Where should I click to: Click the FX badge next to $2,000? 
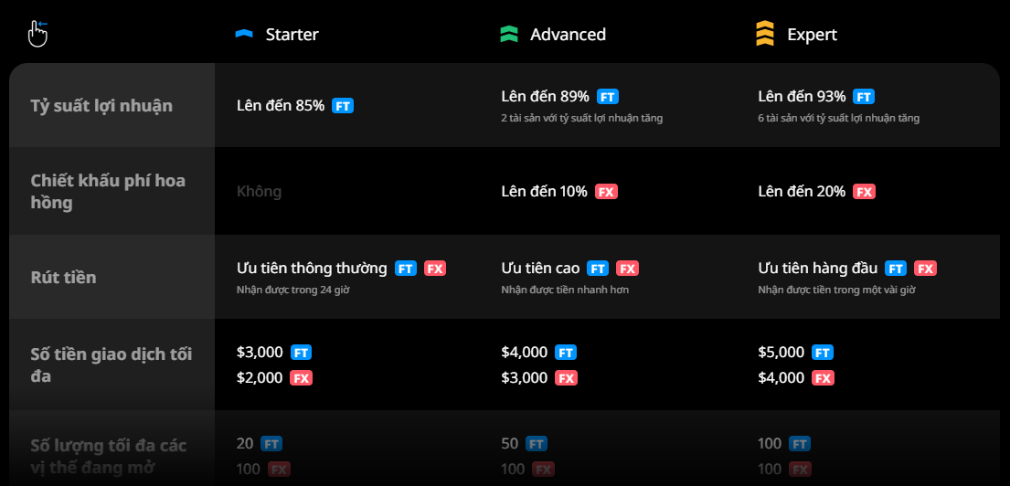[x=301, y=378]
